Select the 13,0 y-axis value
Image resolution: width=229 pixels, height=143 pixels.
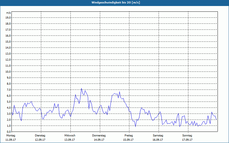click(8, 54)
